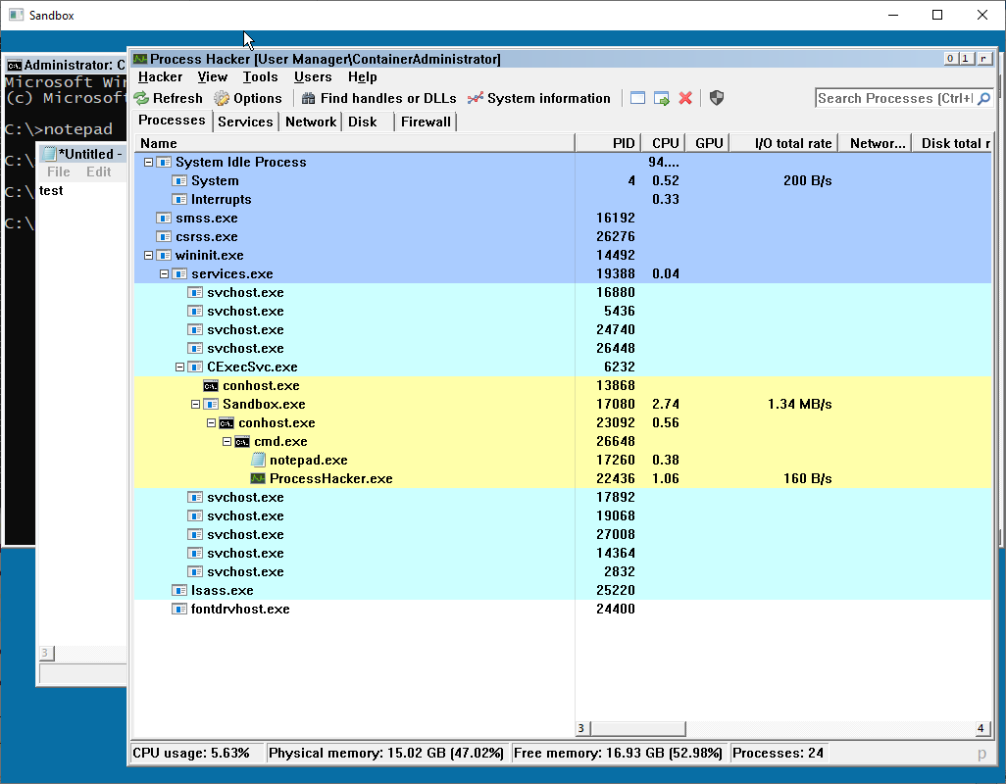Collapse the Sandbox.exe tree node
1006x784 pixels.
click(x=196, y=405)
